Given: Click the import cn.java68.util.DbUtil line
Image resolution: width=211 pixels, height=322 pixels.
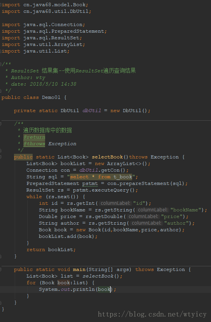Looking at the screenshot, I should click(46, 11).
